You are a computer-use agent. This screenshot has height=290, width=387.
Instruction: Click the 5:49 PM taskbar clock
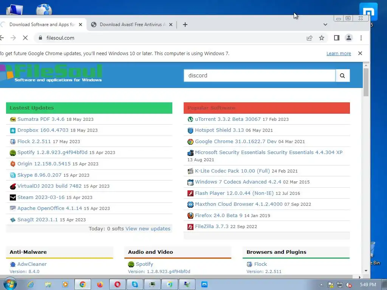368,285
